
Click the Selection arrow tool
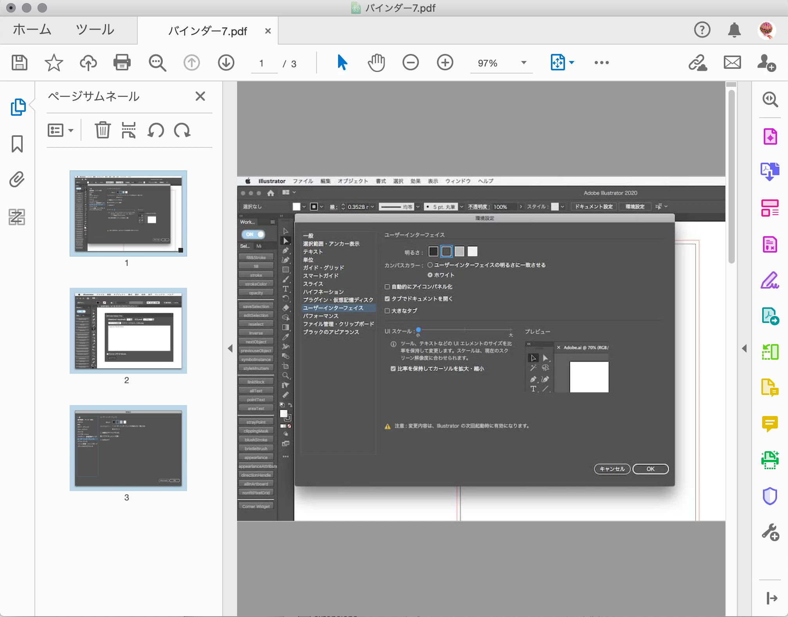342,63
